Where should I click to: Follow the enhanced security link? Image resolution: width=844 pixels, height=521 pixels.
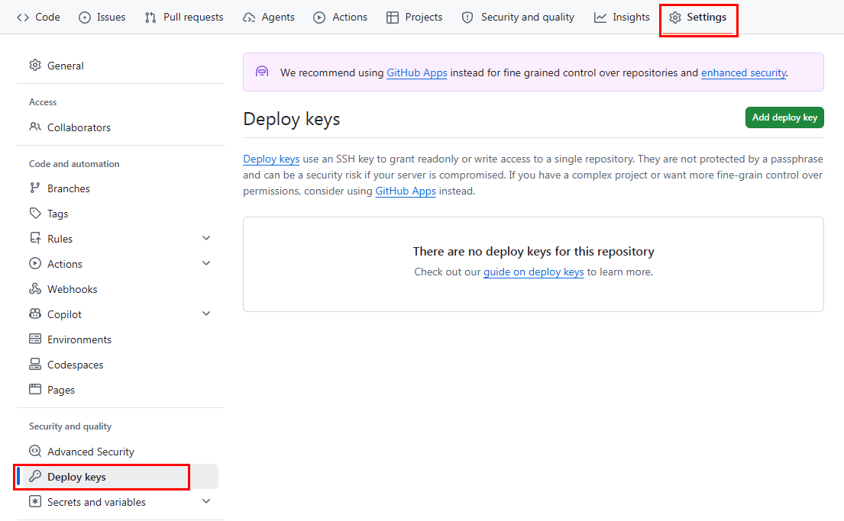(743, 72)
